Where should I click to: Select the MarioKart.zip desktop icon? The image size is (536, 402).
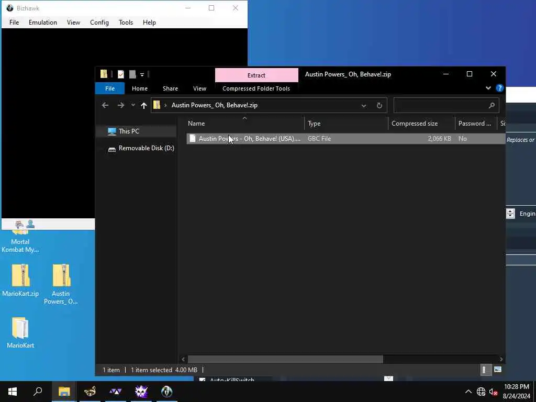tap(20, 280)
